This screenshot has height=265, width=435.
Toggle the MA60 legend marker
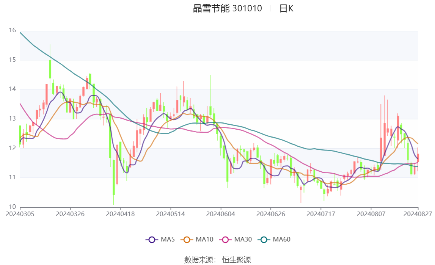point(264,240)
